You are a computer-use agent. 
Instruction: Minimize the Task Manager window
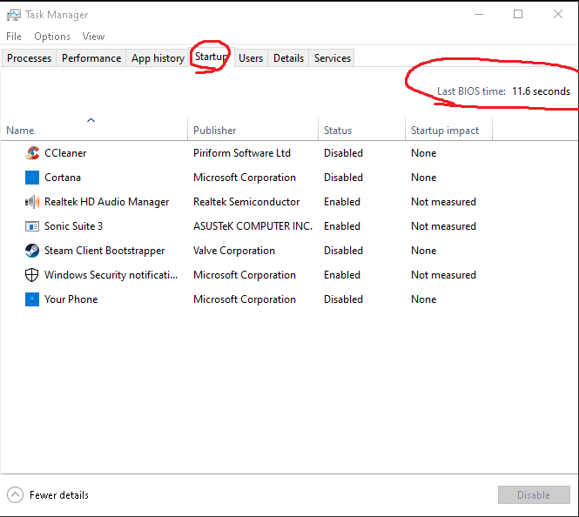click(479, 15)
